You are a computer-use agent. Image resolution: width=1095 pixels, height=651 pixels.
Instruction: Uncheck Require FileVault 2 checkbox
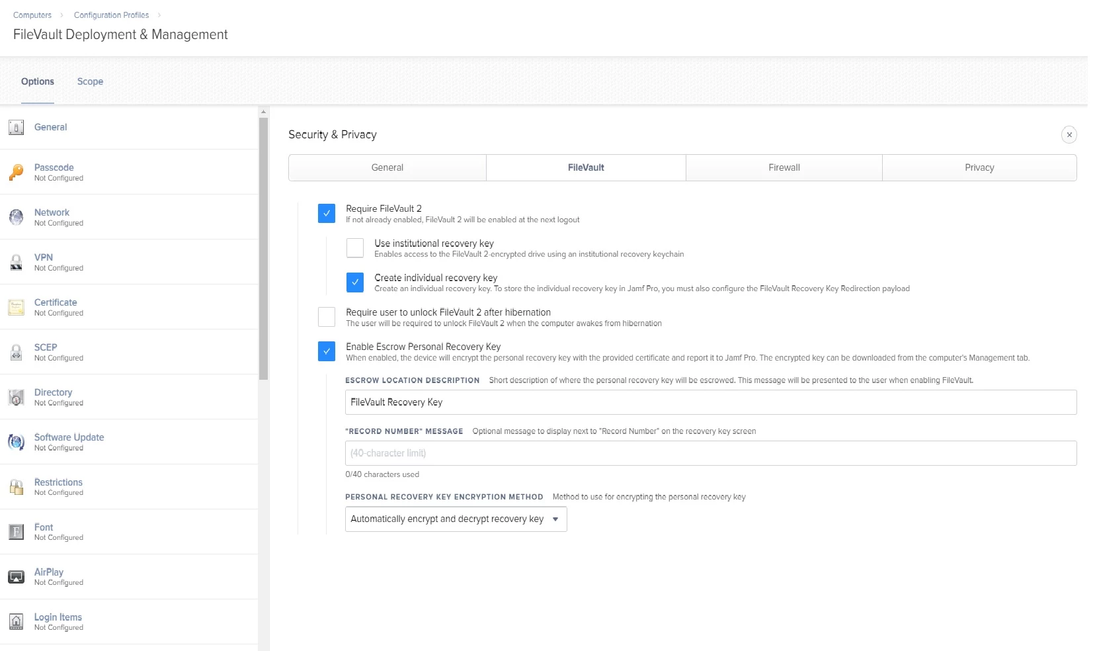tap(327, 214)
